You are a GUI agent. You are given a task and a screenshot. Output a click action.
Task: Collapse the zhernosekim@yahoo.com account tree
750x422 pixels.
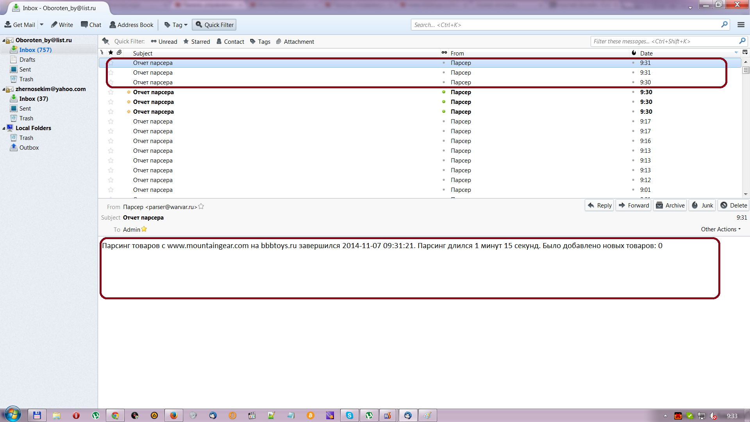coord(4,89)
